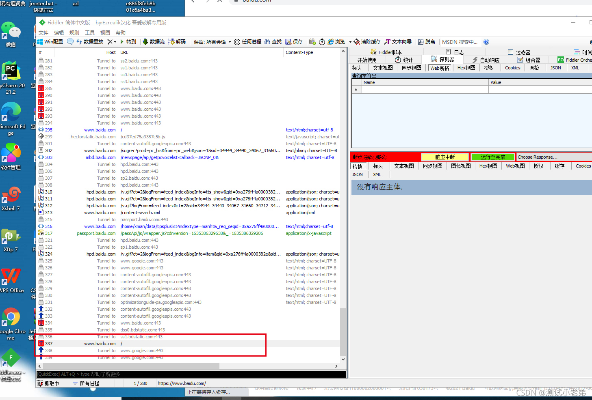The height and width of the screenshot is (400, 592).
Task: Select session 295 www.baidu.com row
Action: click(x=188, y=130)
